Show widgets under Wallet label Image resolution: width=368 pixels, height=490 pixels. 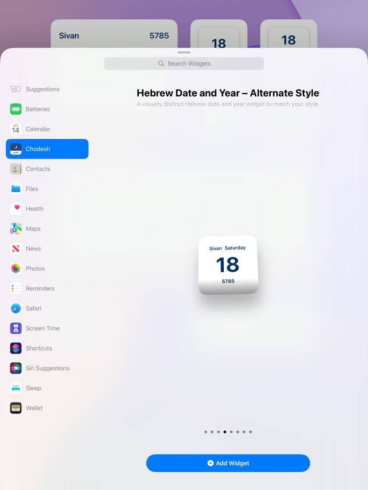pos(34,408)
